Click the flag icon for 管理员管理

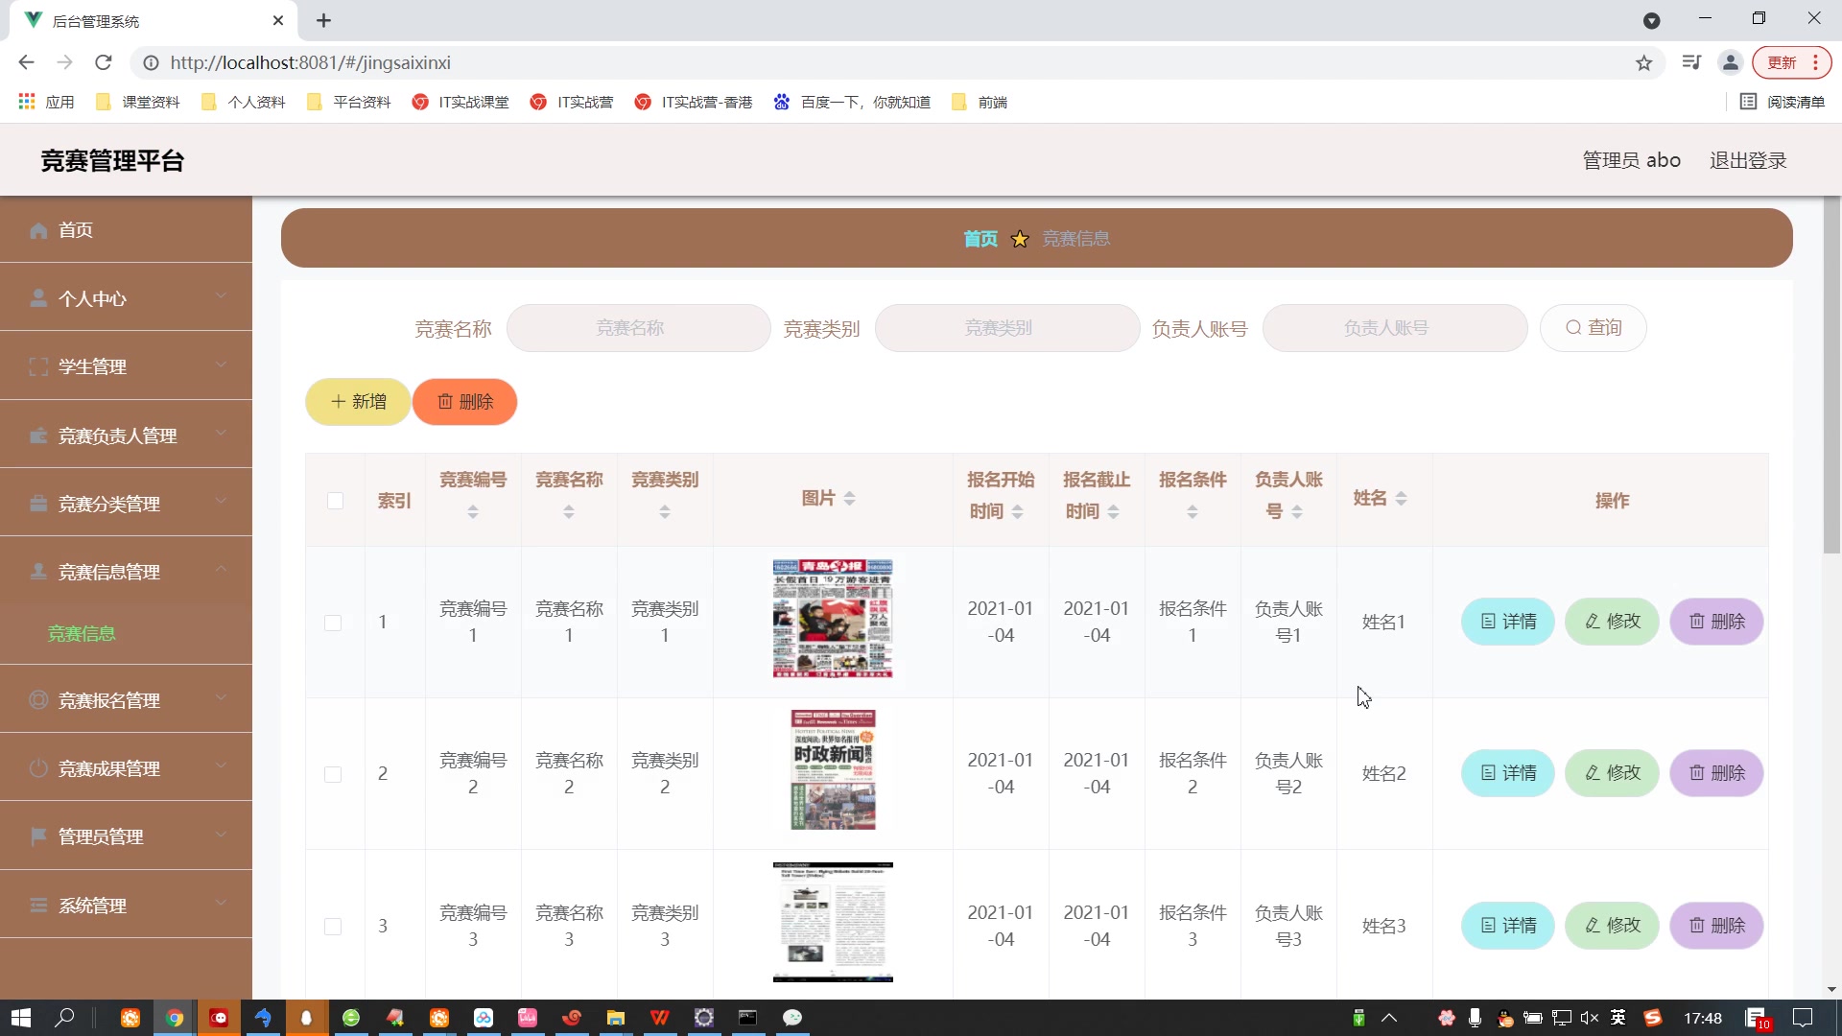(38, 836)
